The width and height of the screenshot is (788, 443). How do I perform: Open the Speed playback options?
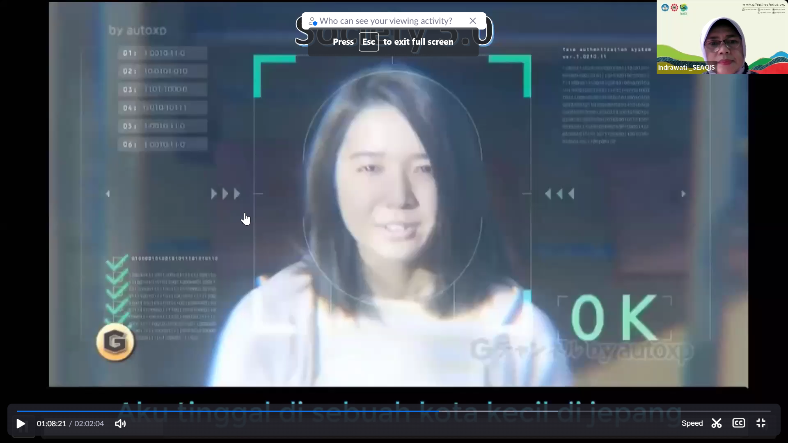tap(692, 423)
